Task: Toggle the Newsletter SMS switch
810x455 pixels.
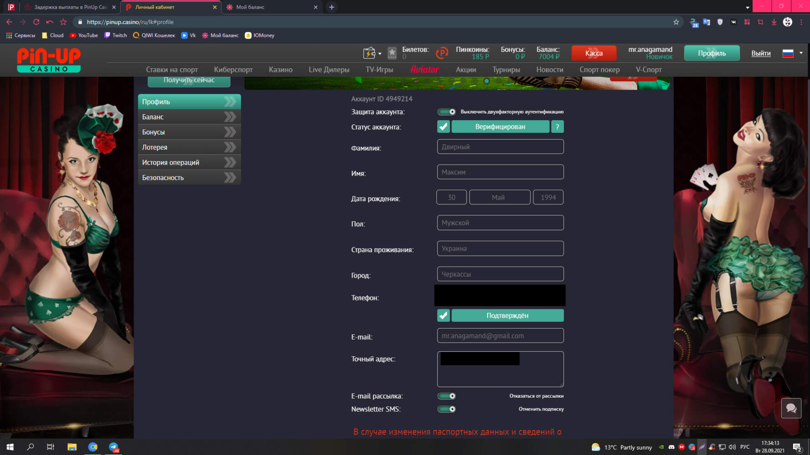Action: (446, 409)
